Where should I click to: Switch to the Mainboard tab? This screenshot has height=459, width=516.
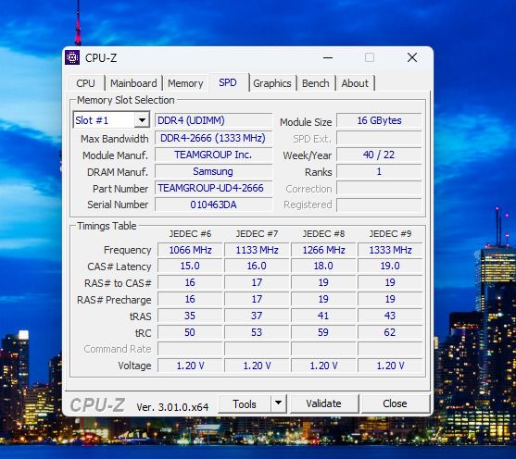[133, 83]
